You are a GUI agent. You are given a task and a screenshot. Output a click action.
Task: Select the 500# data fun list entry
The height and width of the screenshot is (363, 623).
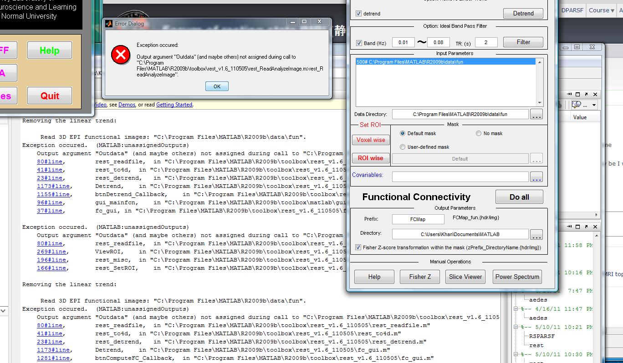[446, 62]
